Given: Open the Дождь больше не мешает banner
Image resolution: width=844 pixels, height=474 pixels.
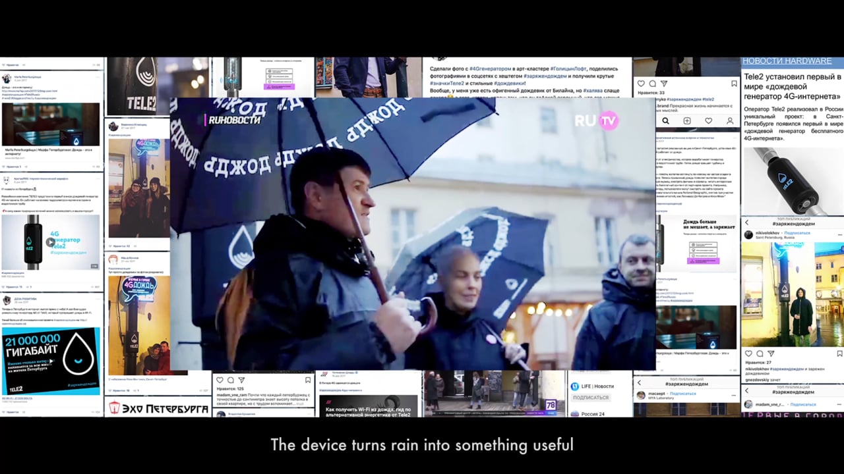Looking at the screenshot, I should pyautogui.click(x=698, y=244).
